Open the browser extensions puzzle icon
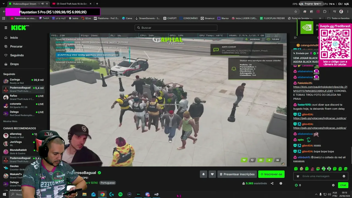The width and height of the screenshot is (352, 198). 325,12
